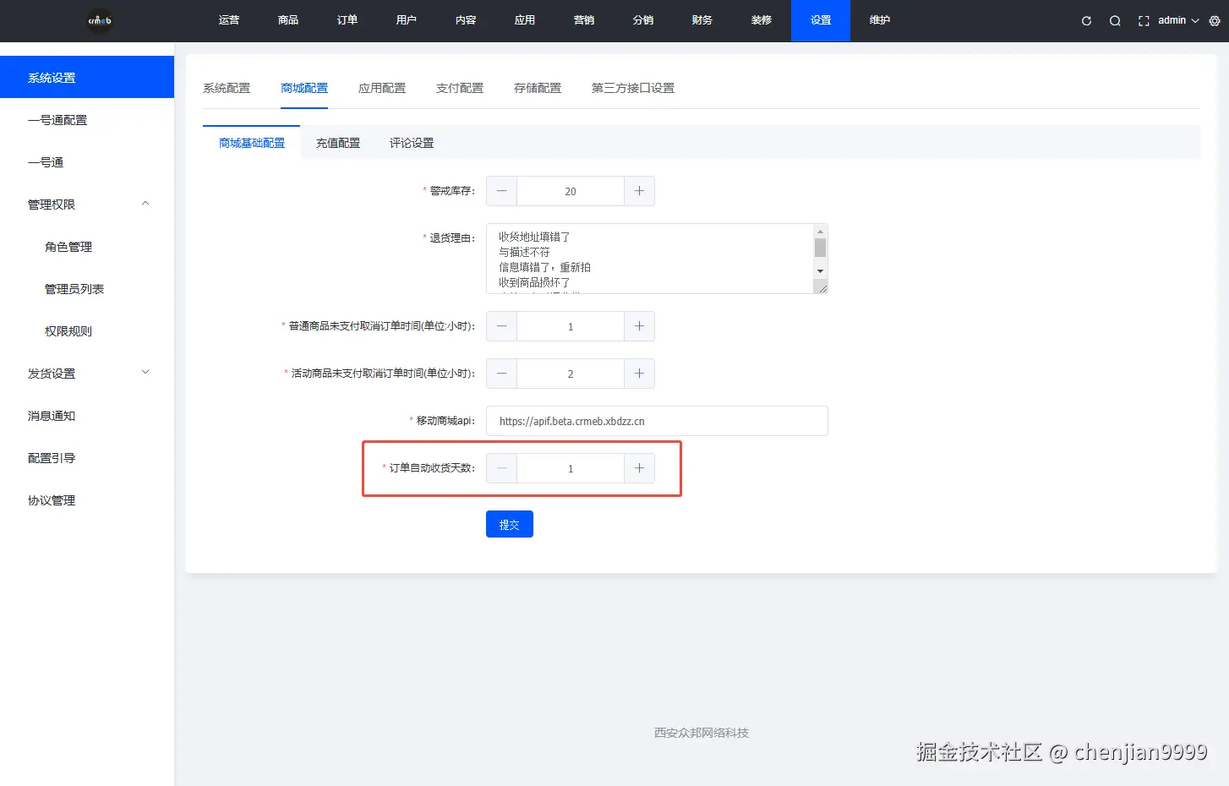This screenshot has width=1229, height=786.
Task: Switch to 评论设置 sub-tab
Action: tap(412, 143)
